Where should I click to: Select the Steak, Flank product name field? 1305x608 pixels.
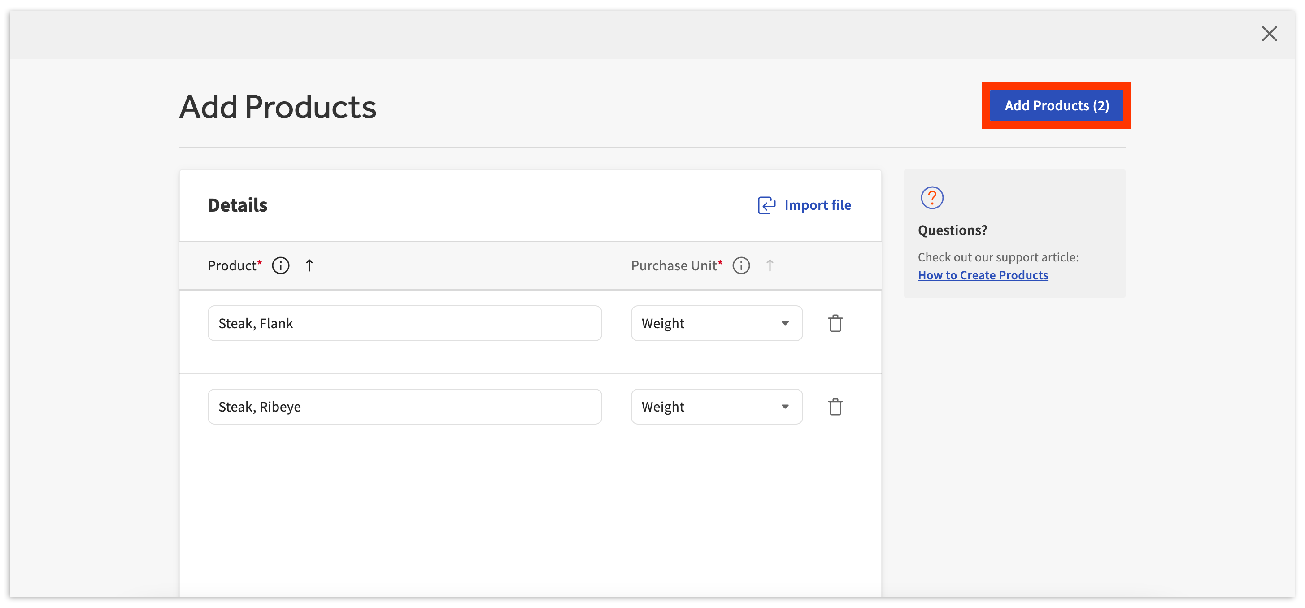pos(404,323)
